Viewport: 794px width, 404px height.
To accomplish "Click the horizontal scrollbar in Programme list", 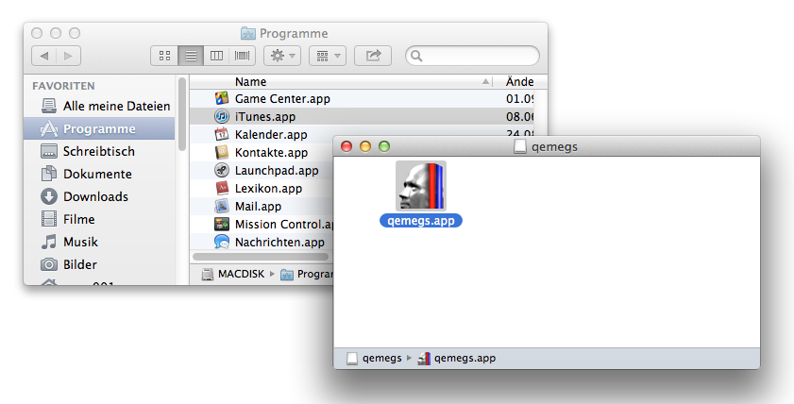I will [260, 256].
